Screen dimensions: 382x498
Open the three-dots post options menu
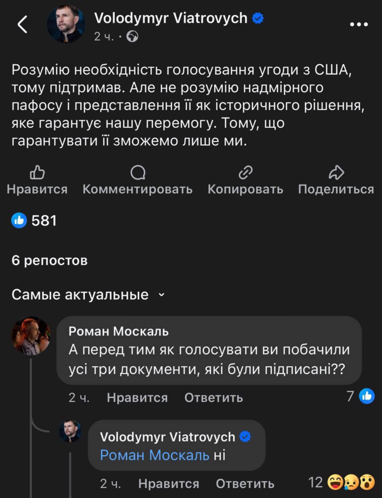[359, 25]
